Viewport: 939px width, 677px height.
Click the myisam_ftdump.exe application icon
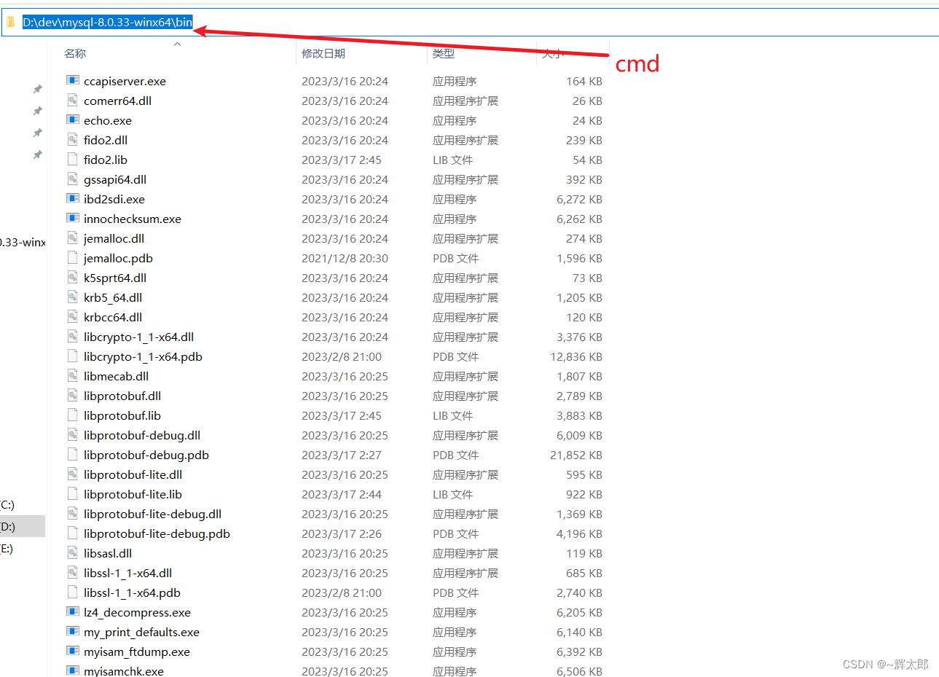[x=73, y=651]
